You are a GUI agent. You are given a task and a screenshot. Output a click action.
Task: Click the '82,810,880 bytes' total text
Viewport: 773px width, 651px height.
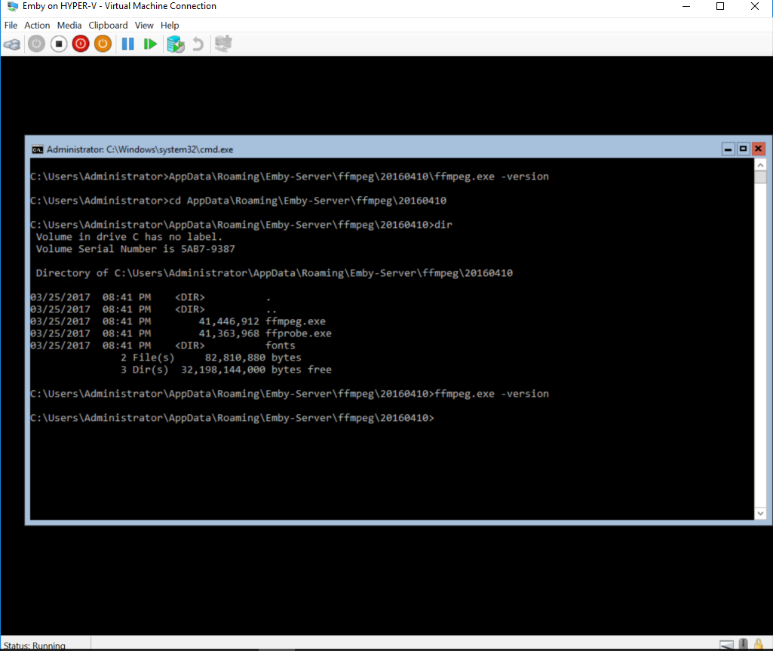253,358
